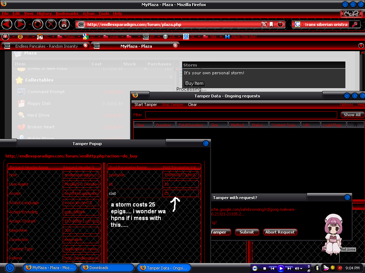The width and height of the screenshot is (365, 273).
Task: Open the View menu
Action: (29, 14)
